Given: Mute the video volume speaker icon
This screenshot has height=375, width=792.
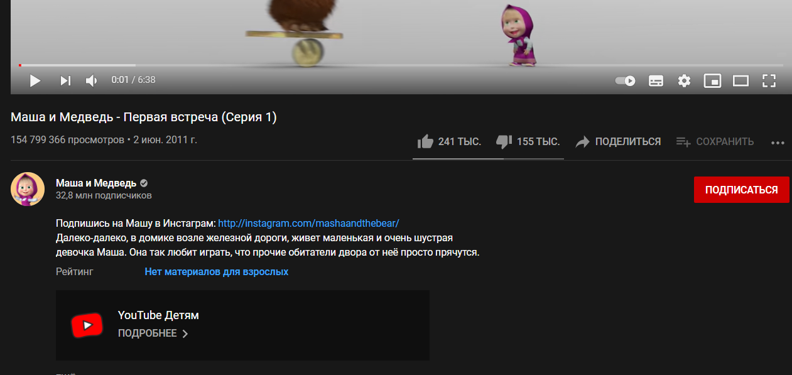Looking at the screenshot, I should pyautogui.click(x=92, y=80).
